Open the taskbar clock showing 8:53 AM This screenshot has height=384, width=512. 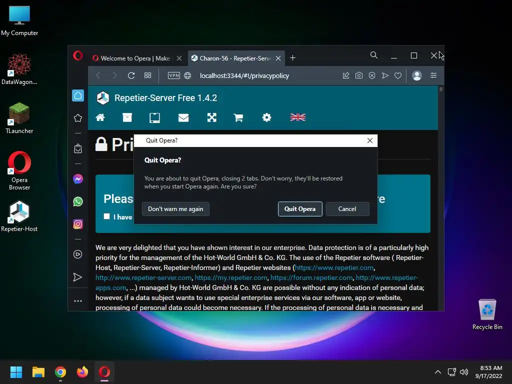click(488, 372)
